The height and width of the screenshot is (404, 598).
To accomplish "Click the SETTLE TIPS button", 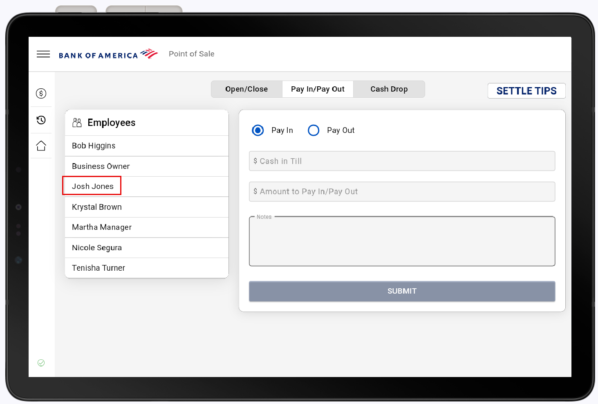I will click(x=526, y=91).
